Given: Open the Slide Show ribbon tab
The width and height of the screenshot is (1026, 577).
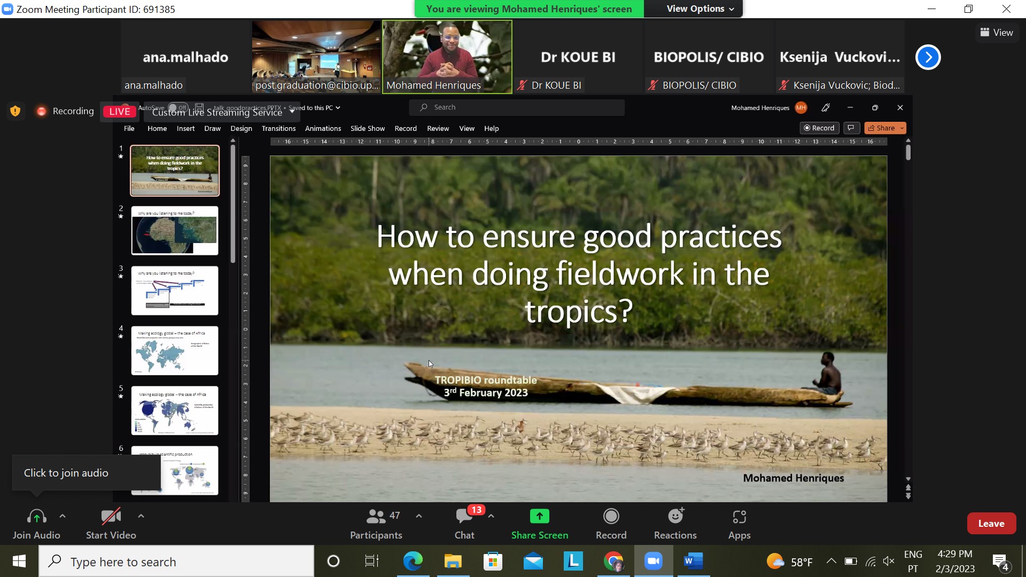Looking at the screenshot, I should point(368,129).
